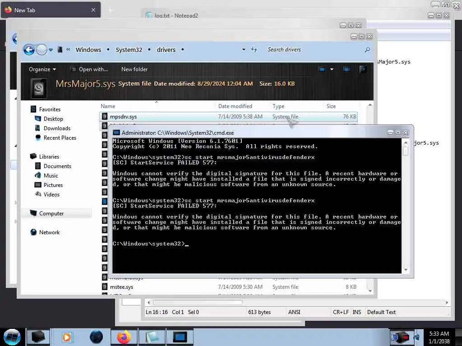
Task: Switch to New Tab in Firefox
Action: point(51,10)
